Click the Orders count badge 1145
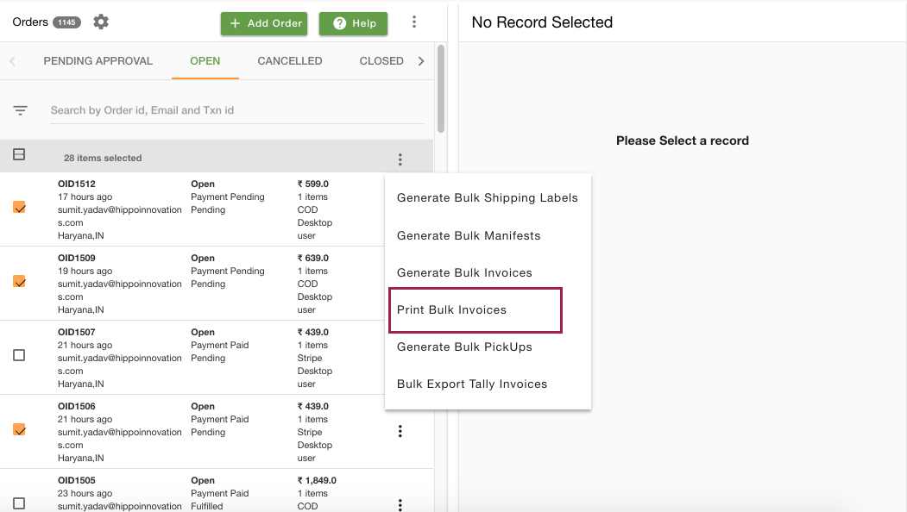Viewport: 907px width, 512px height. (x=66, y=22)
